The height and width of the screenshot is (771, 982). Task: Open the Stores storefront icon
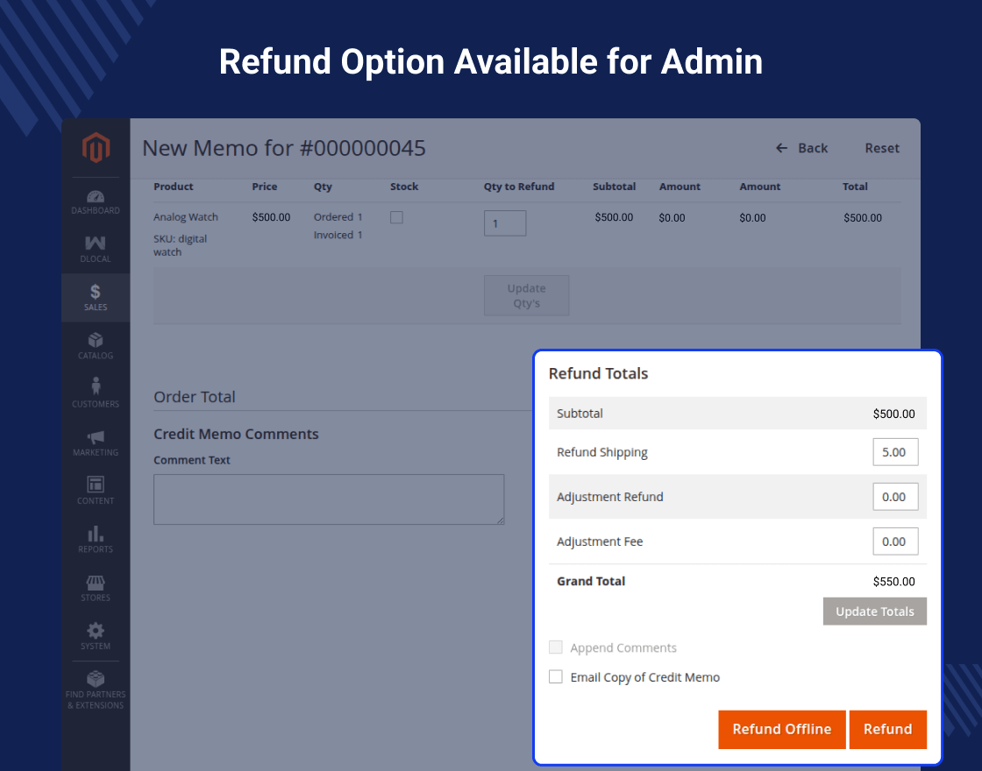coord(96,583)
